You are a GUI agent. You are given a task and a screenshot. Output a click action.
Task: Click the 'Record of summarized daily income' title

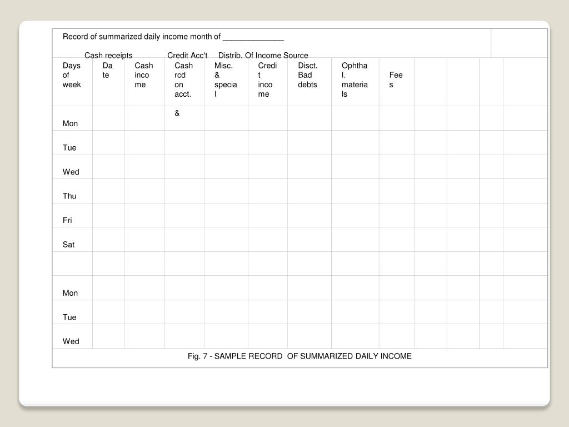[142, 37]
